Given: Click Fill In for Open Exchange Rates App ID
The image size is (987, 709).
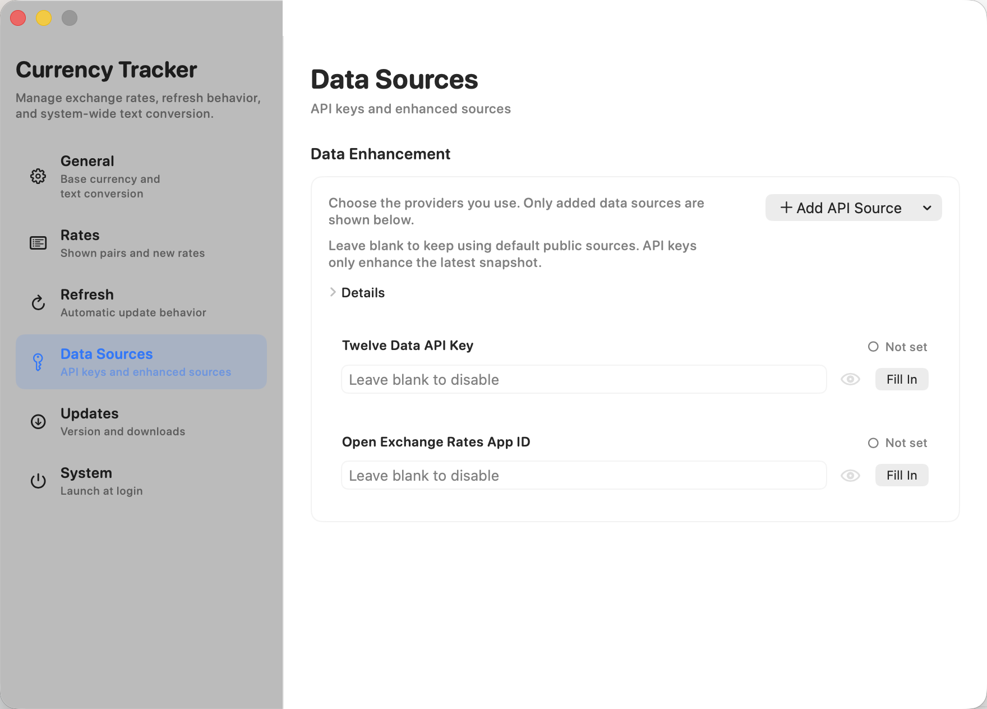Looking at the screenshot, I should pos(901,475).
